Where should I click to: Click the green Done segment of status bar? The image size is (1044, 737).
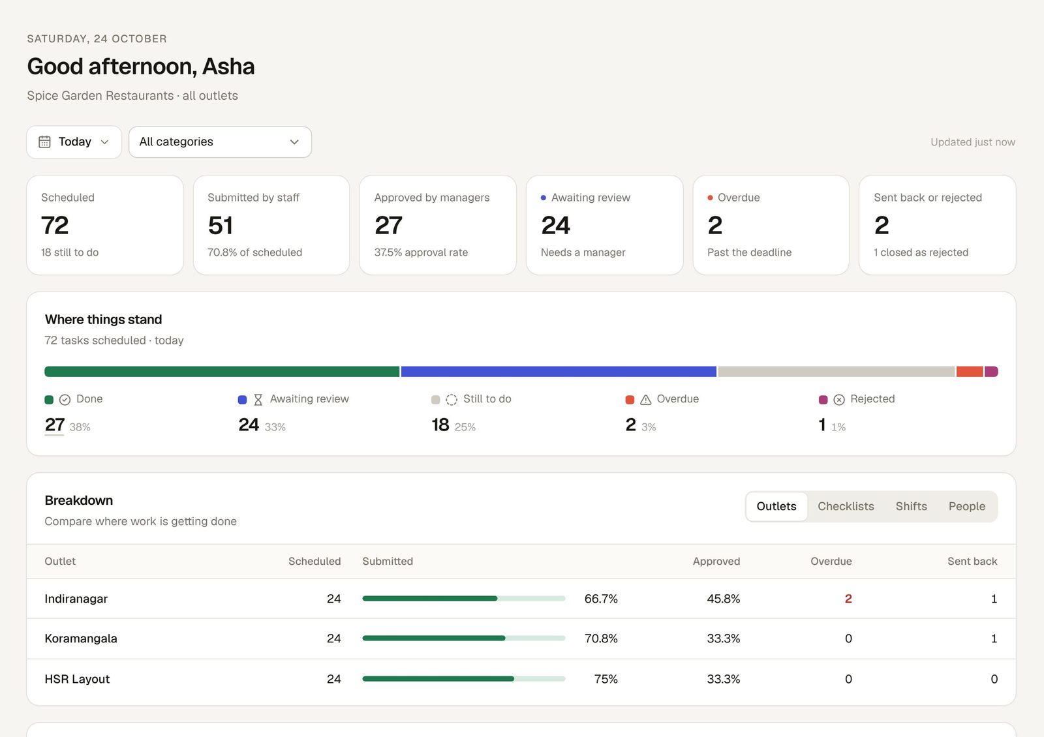pyautogui.click(x=222, y=372)
